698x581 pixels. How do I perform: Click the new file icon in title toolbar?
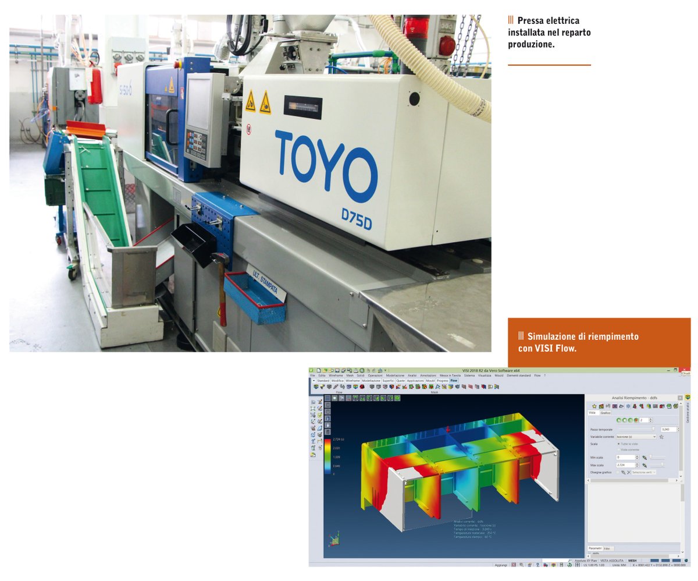319,370
